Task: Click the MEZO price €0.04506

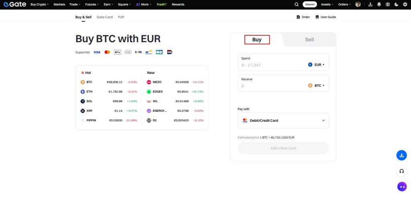Action: pos(182,82)
